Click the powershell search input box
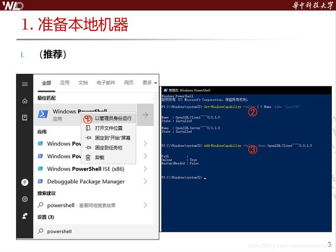Image resolution: width=336 pixels, height=252 pixels. pos(94,231)
